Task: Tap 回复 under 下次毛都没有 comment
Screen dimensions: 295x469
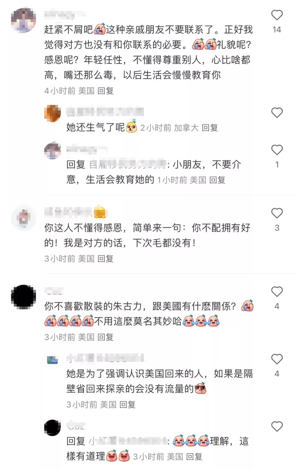Action: click(x=105, y=258)
